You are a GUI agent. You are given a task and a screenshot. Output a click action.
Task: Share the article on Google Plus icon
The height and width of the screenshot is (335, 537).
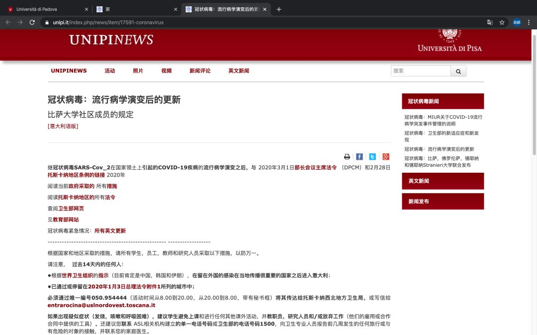coord(386,156)
